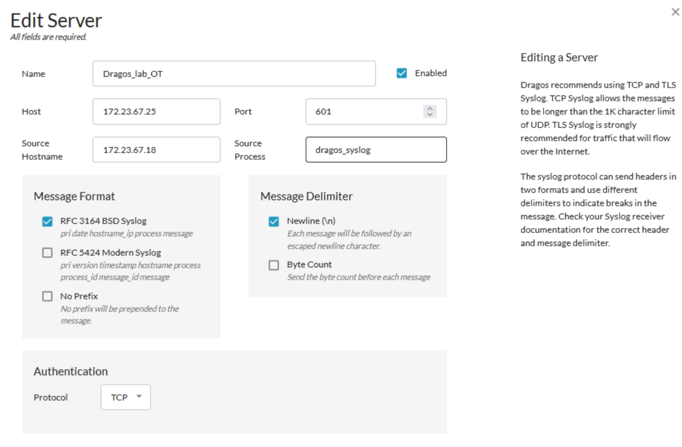This screenshot has width=682, height=447.
Task: Enable the Byte Count delimiter
Action: (274, 265)
